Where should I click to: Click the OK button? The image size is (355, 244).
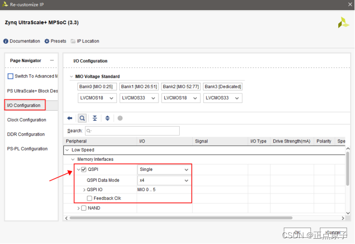pyautogui.click(x=297, y=232)
